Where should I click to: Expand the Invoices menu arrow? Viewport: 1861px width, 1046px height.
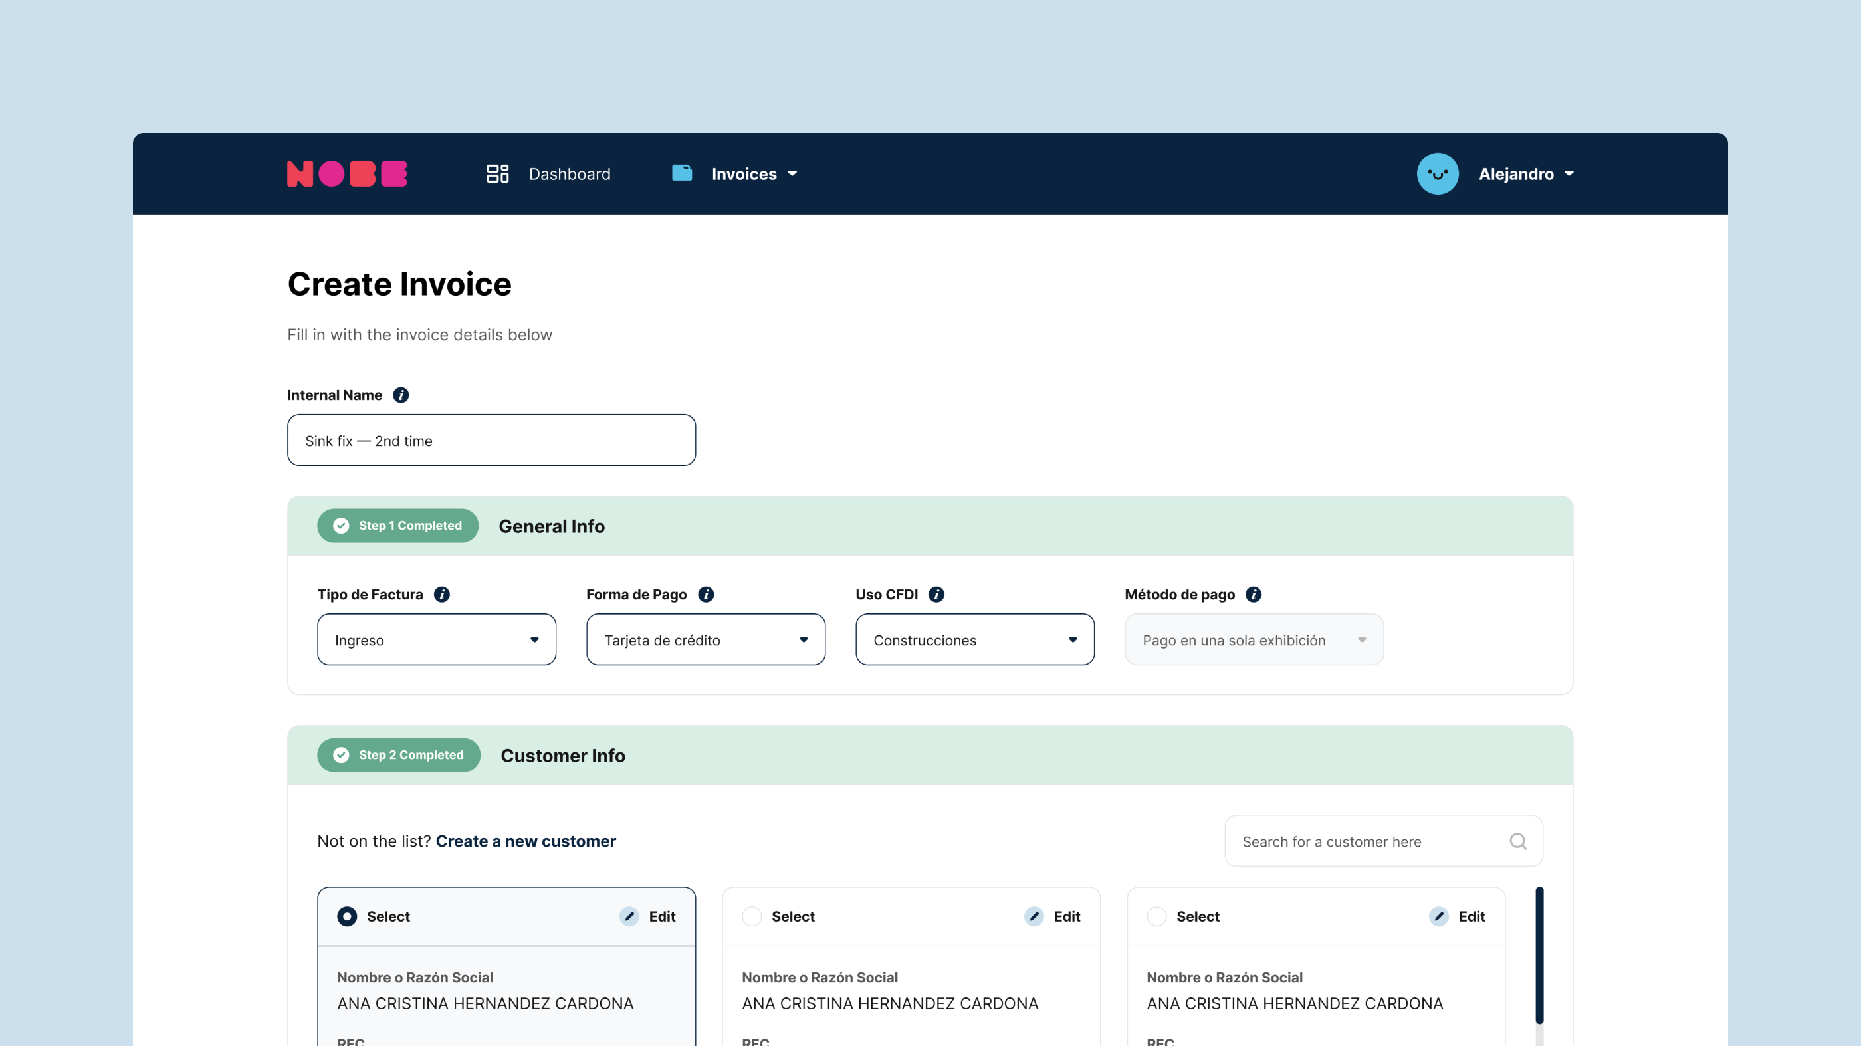pos(792,174)
